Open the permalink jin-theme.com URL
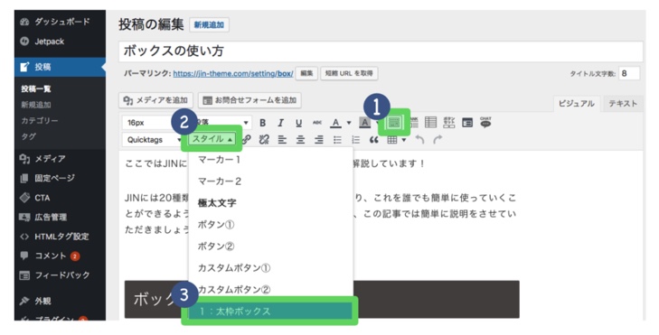The image size is (659, 335). tap(233, 73)
